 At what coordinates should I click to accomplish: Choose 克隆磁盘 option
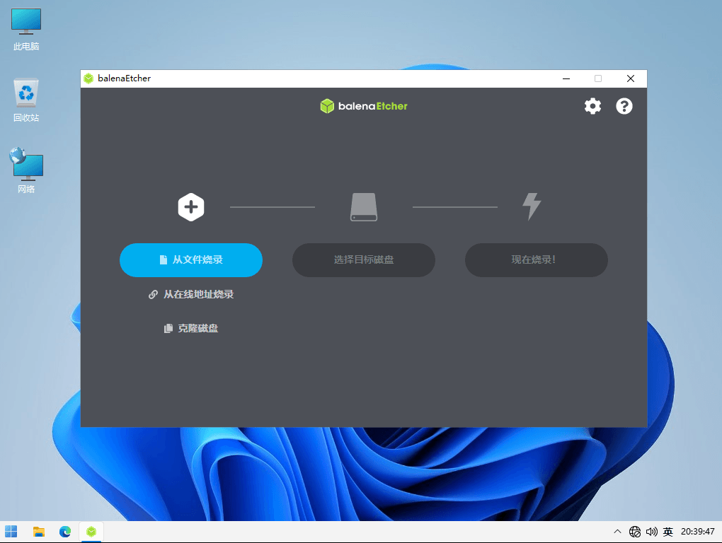(x=191, y=329)
